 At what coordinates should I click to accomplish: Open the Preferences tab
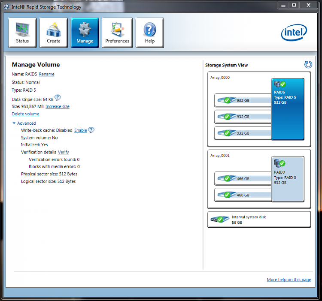[x=117, y=33]
